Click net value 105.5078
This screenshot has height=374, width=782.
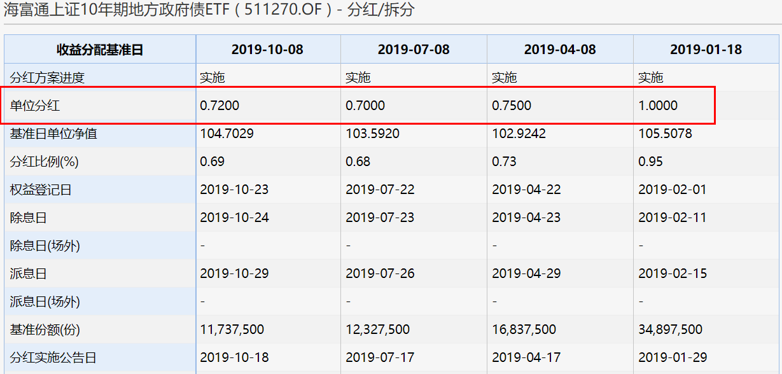(665, 134)
